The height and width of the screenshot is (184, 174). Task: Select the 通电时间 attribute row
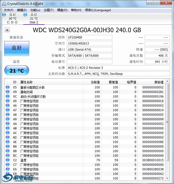tap(85, 92)
